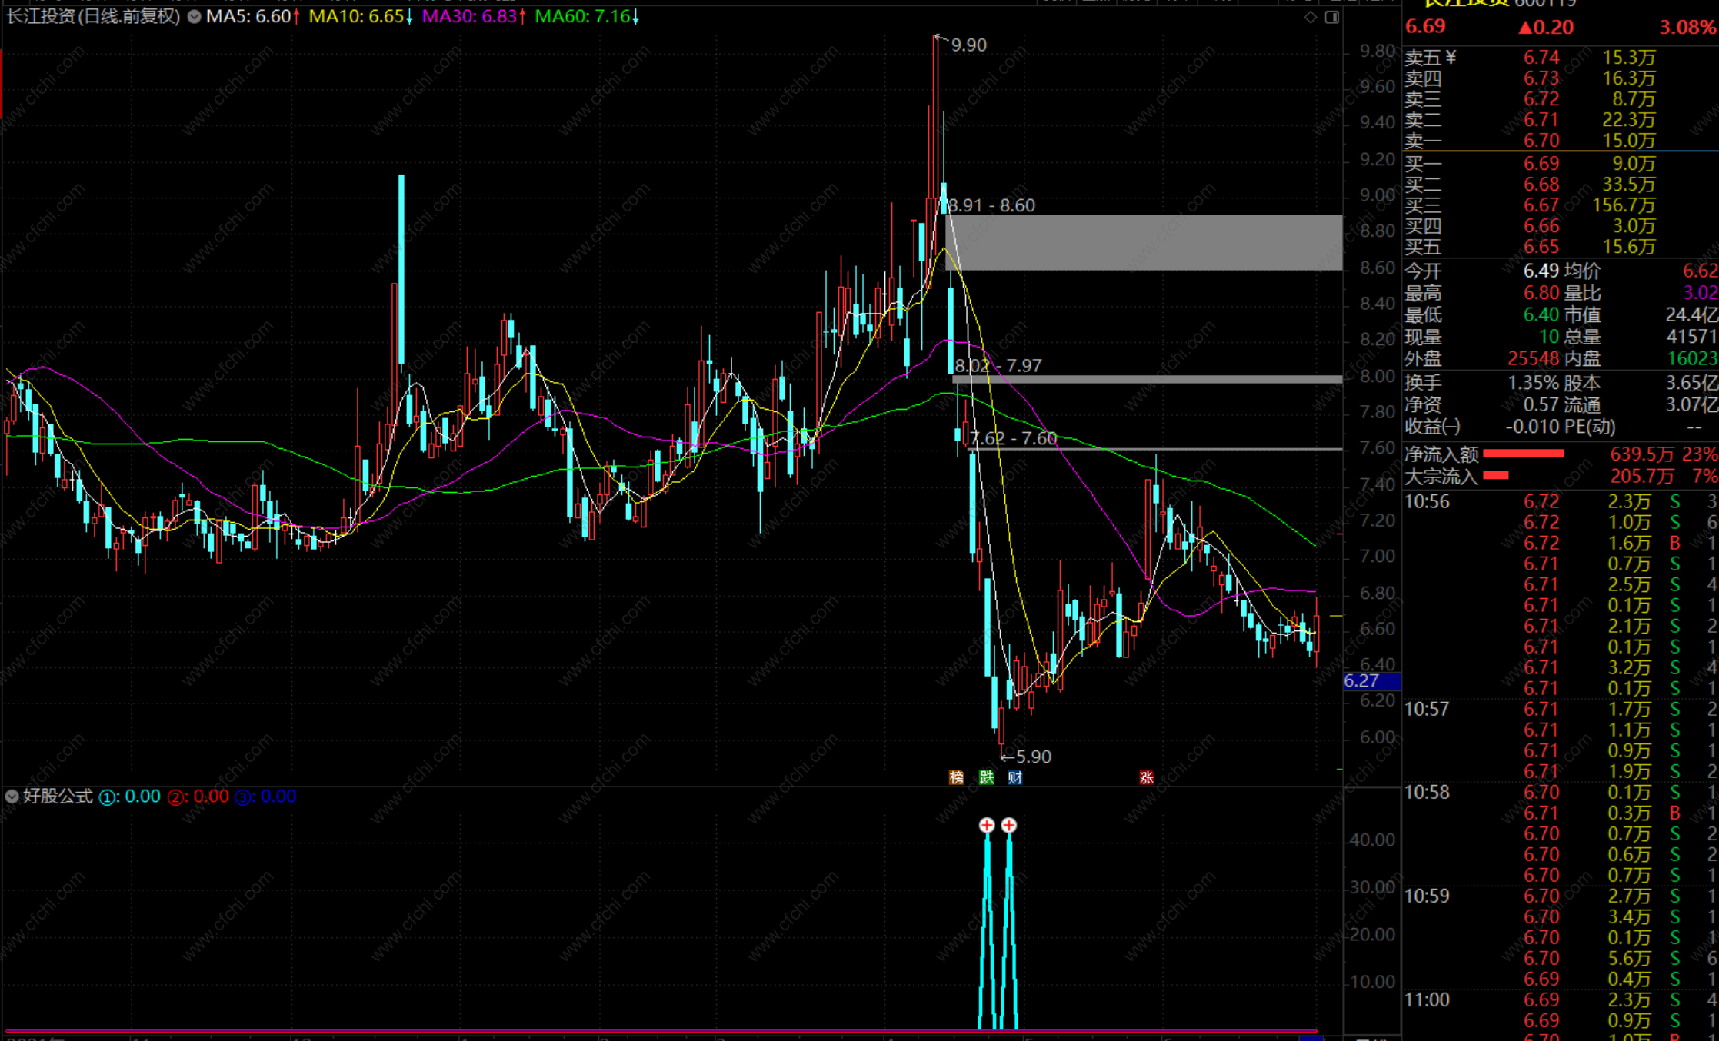
Task: Click the red 涨 marker icon
Action: click(x=1146, y=777)
